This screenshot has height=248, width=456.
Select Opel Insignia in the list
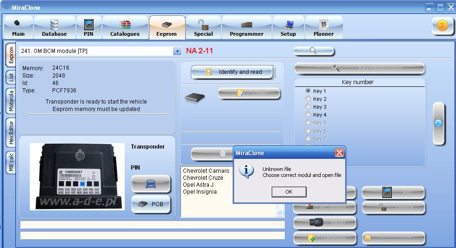[x=200, y=192]
